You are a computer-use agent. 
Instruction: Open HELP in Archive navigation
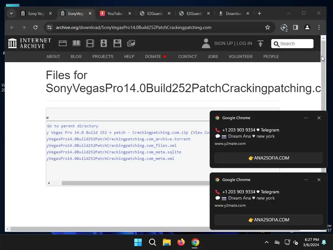tap(129, 57)
